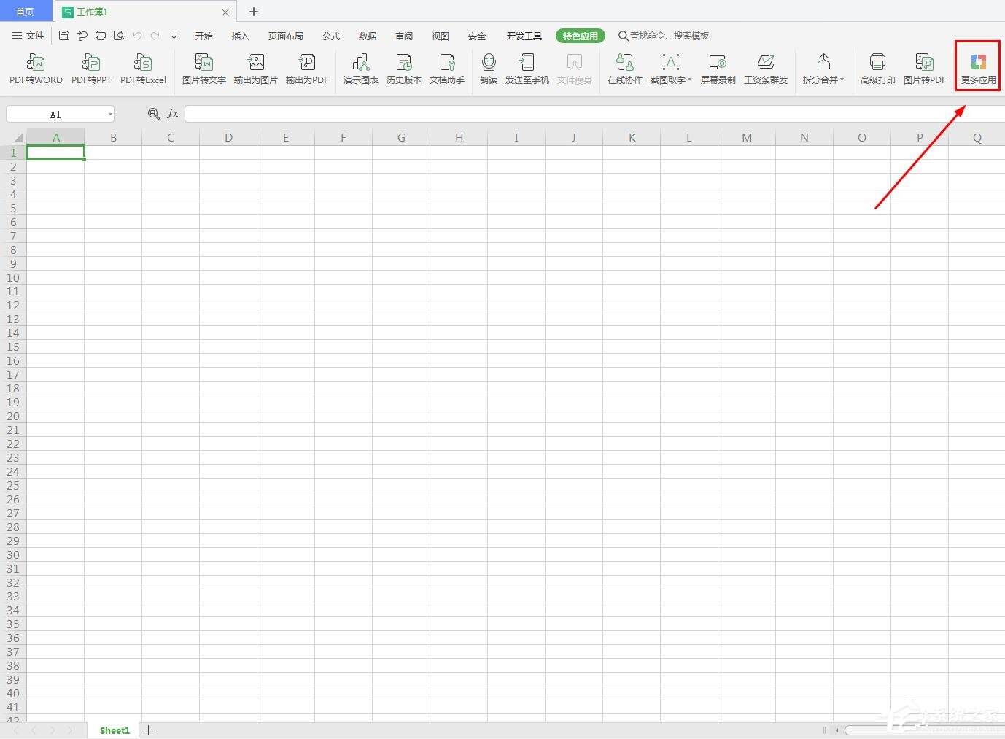Launch the PDF转PPT tool
The image size is (1005, 739).
click(91, 69)
